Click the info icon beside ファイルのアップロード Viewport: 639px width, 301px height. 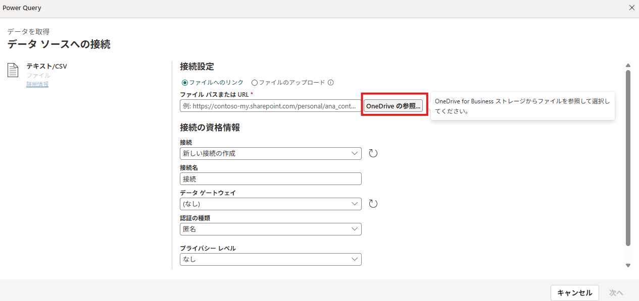pyautogui.click(x=331, y=83)
